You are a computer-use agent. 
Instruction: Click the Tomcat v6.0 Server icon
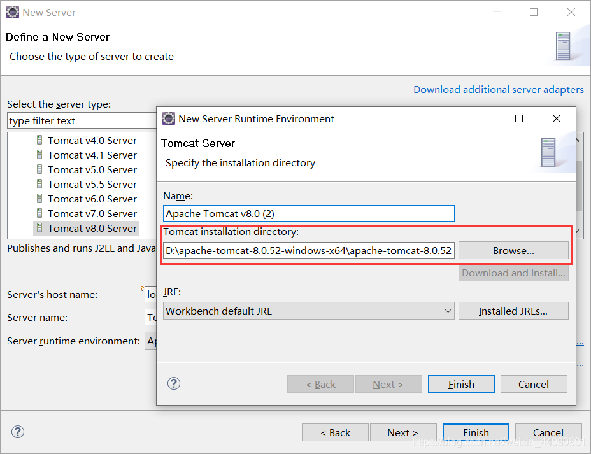[39, 199]
